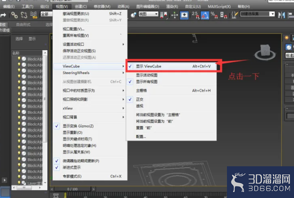Viewport: 294px width, 198px height.
Task: Choose 撤消视图更改(U) from the menu
Action: [x=90, y=13]
